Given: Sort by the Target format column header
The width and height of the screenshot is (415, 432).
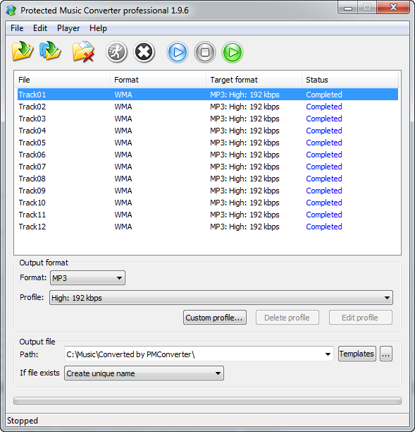Looking at the screenshot, I should (254, 80).
